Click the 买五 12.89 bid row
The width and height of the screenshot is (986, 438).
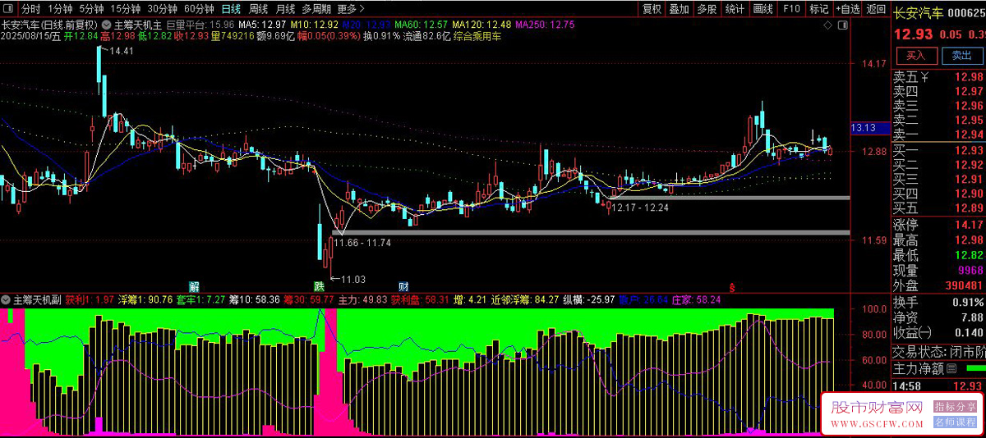tap(939, 208)
